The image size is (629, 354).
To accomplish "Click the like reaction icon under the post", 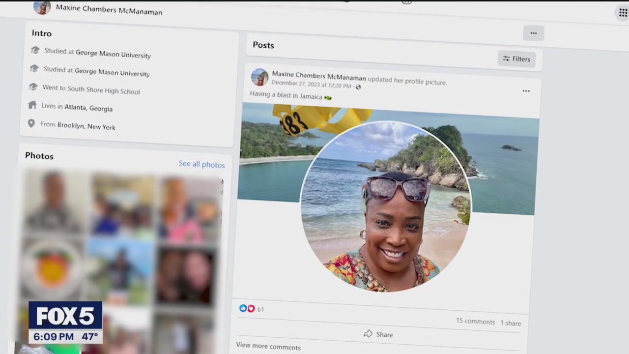I will point(243,308).
